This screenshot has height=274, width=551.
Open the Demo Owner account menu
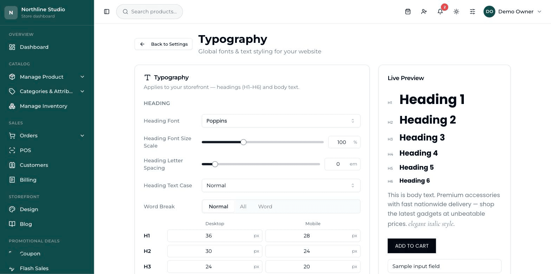coord(513,12)
